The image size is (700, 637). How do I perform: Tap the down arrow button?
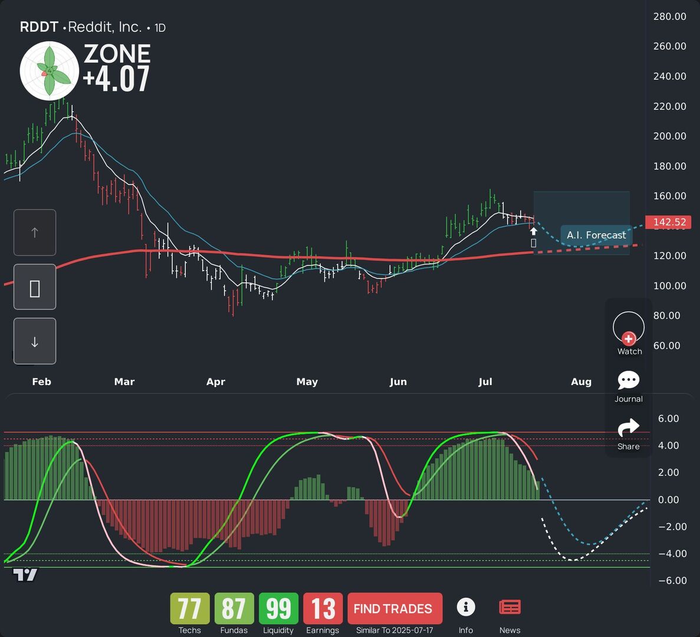point(35,342)
